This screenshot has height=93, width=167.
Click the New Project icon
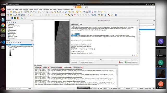(x=8, y=12)
